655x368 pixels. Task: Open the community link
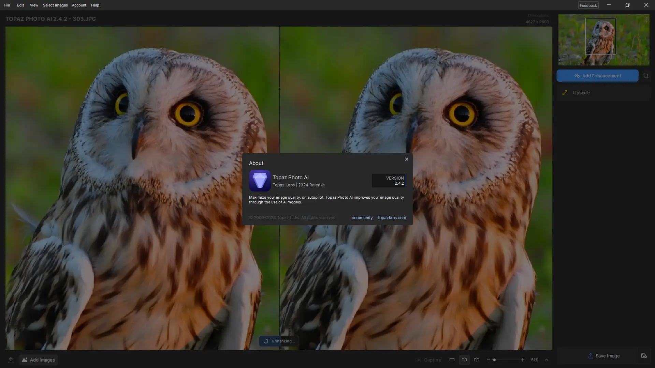click(x=362, y=218)
